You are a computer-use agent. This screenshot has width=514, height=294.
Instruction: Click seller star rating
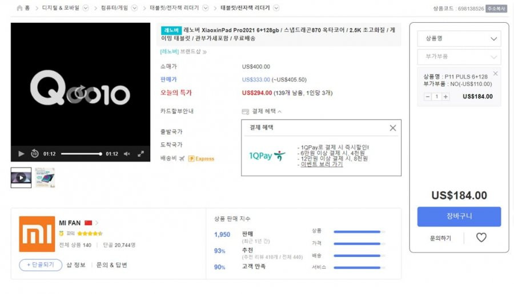pos(90,234)
